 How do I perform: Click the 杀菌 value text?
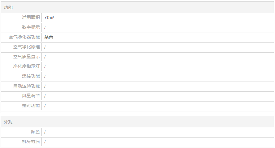49,37
